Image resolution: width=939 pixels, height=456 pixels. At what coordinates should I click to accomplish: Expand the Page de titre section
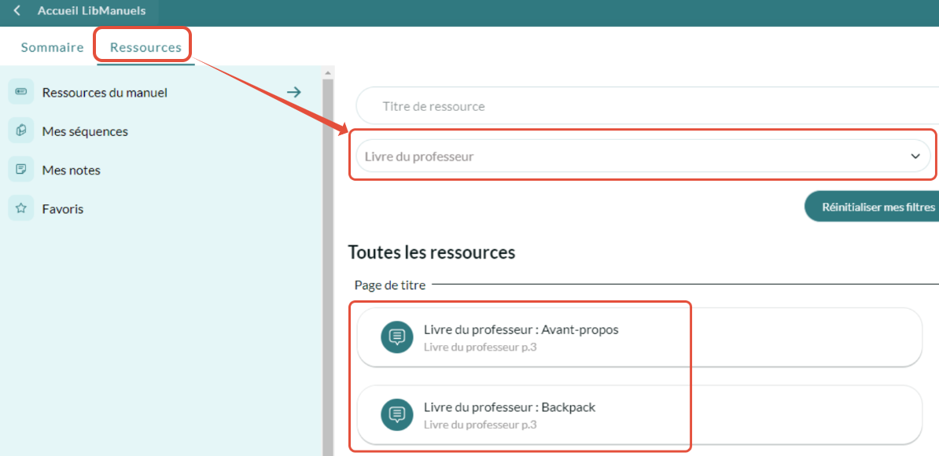point(389,285)
